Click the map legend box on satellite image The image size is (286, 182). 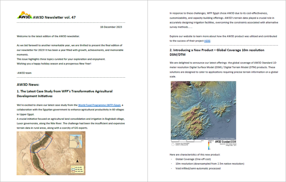pyautogui.click(x=77, y=169)
